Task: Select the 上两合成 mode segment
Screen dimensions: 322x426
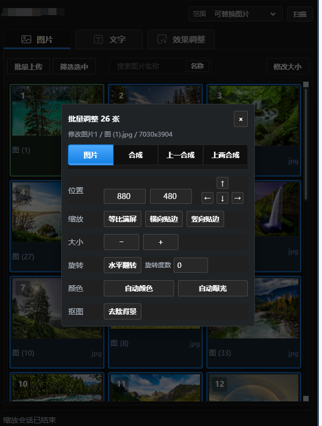Action: pyautogui.click(x=225, y=155)
